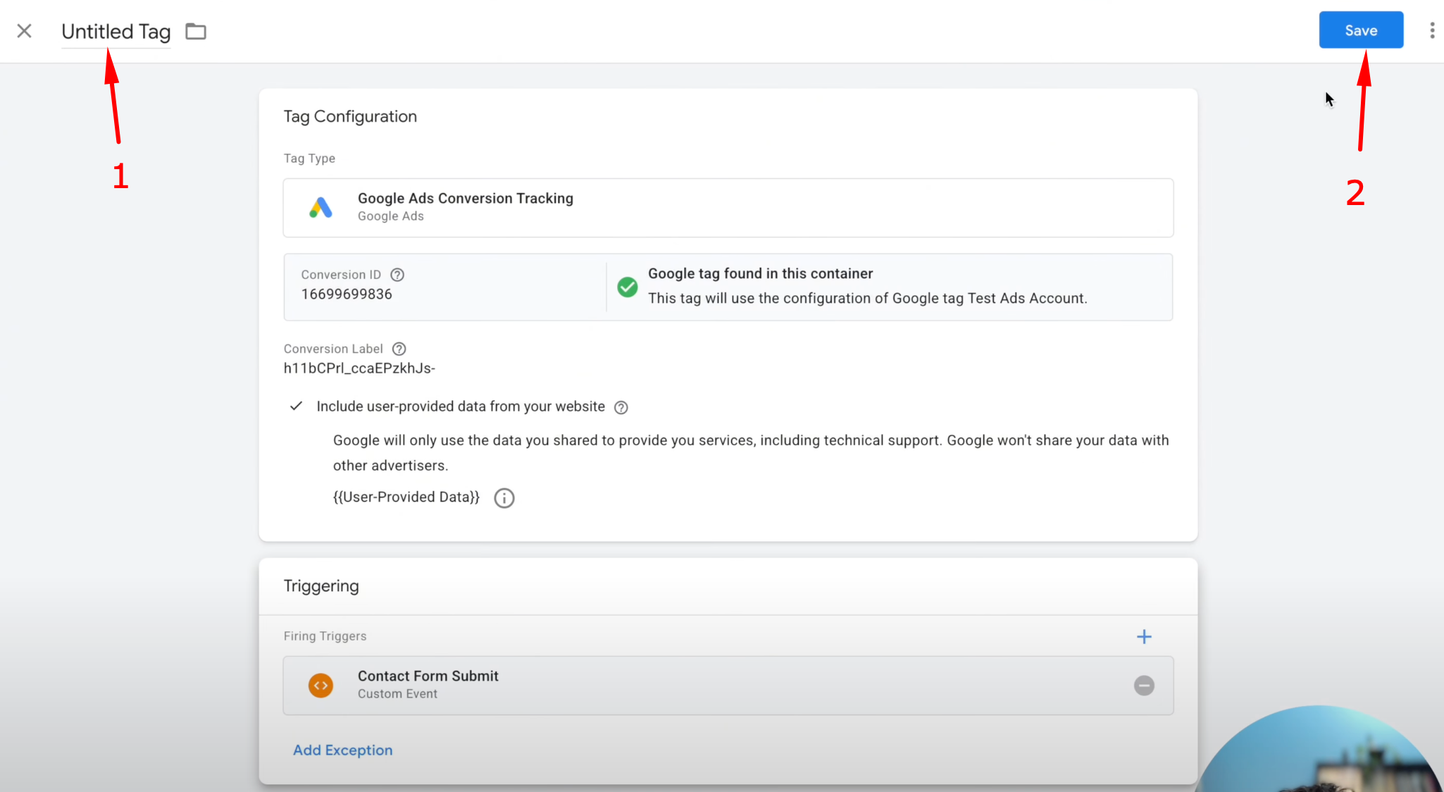Click info icon beside User-Provided Data variable
Screen dimensions: 1444x792
504,498
